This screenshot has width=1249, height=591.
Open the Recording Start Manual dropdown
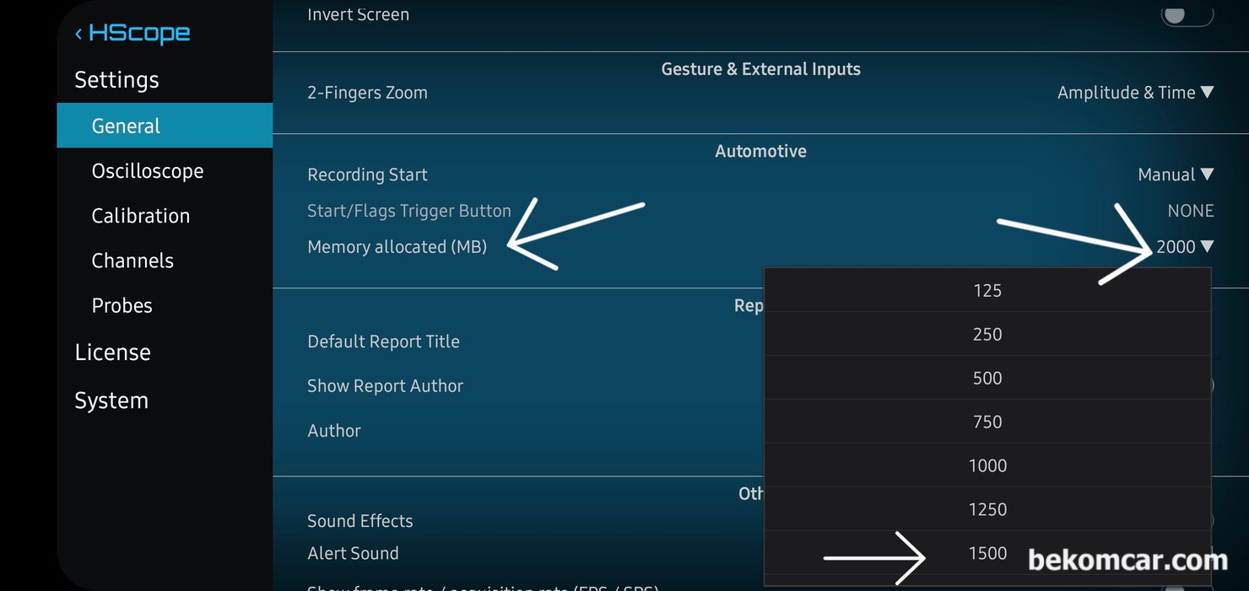pos(1175,175)
